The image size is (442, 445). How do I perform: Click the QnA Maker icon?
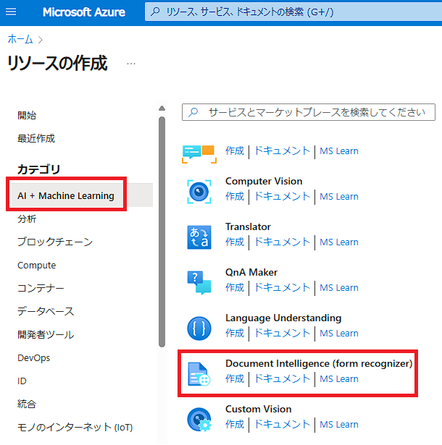pos(199,282)
